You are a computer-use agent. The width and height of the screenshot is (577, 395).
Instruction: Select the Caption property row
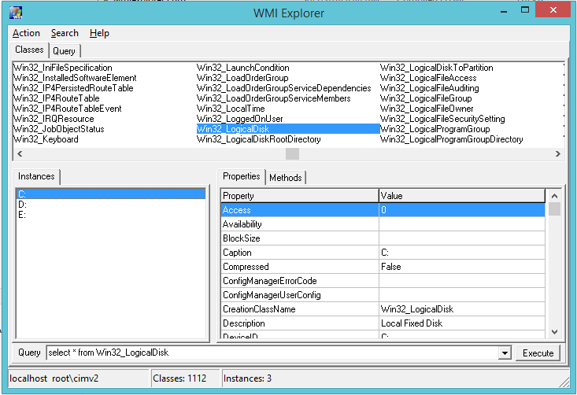(383, 253)
